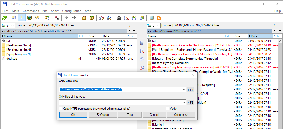Select the Full details view icon

[22, 18]
